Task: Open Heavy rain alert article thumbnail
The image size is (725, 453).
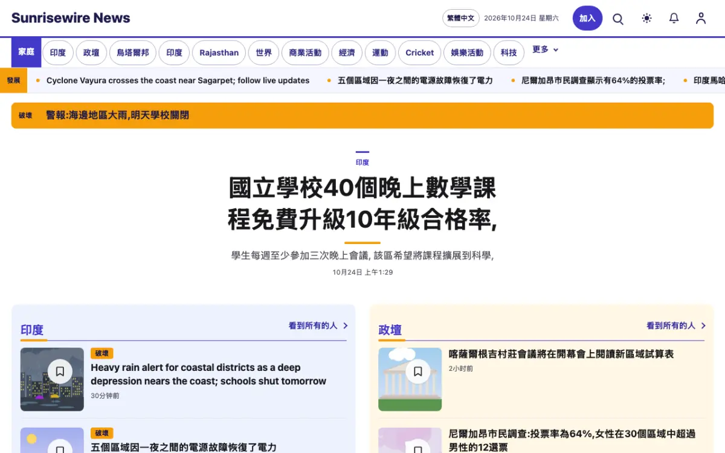Action: 52,379
